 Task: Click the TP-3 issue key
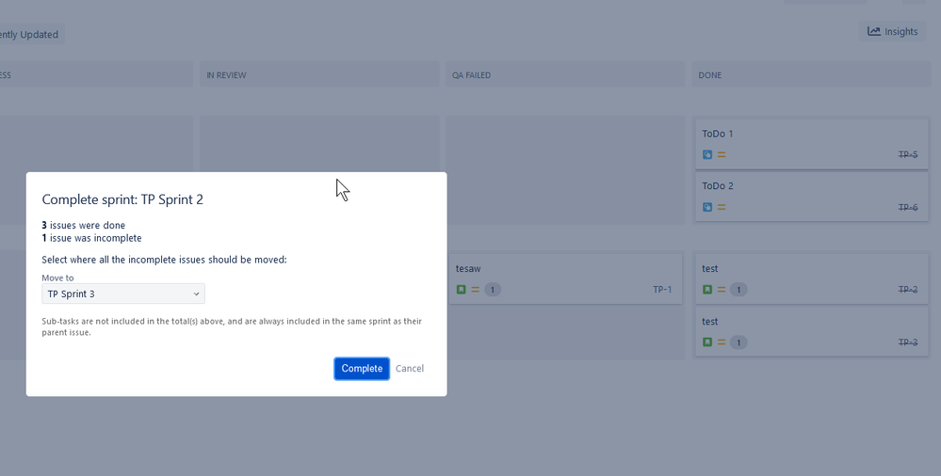tap(908, 342)
